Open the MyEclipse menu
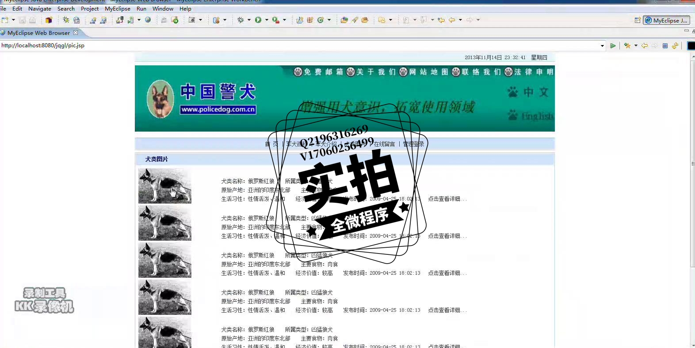 [x=118, y=8]
